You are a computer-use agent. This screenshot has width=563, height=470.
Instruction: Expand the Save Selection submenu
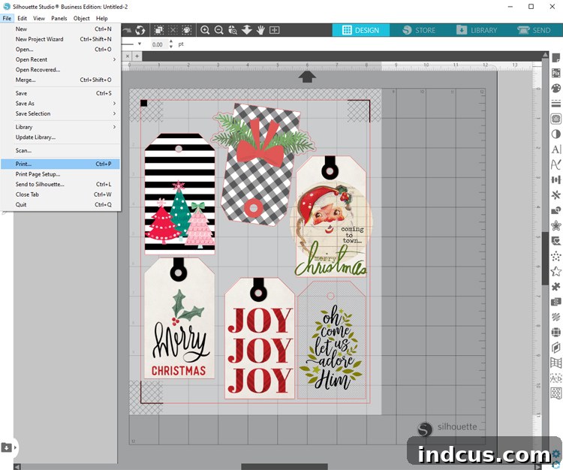click(x=60, y=113)
